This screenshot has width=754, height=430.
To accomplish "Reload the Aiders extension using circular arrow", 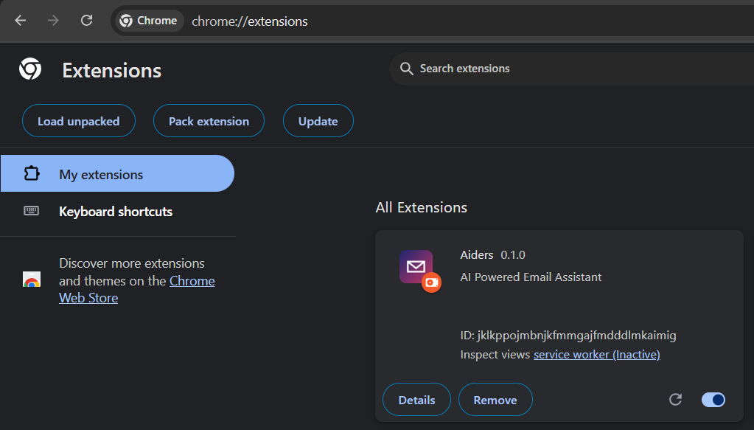I will 676,399.
